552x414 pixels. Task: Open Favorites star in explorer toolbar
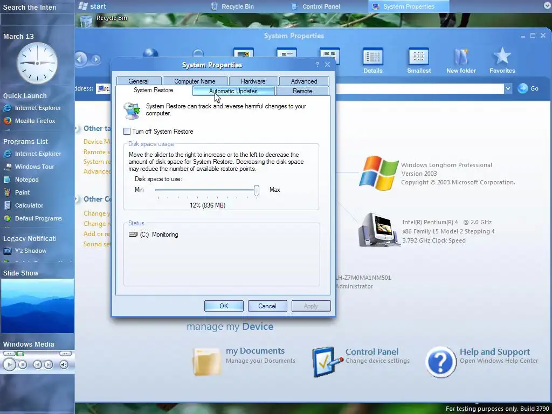[502, 61]
